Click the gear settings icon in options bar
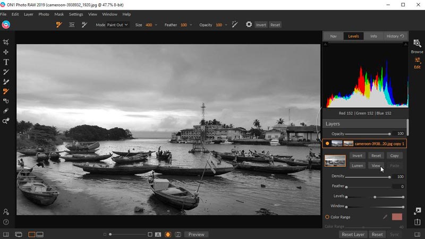The width and height of the screenshot is (425, 239). [249, 24]
